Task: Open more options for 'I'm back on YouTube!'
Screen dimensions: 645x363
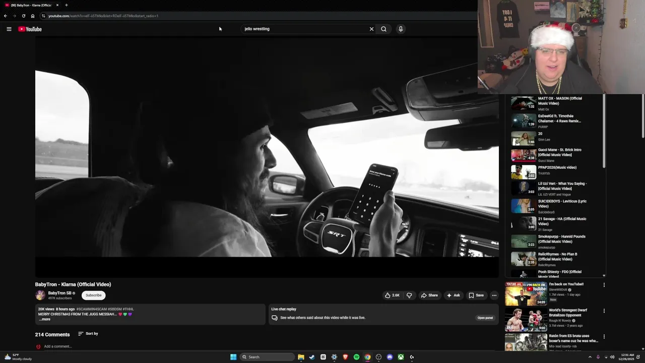Action: click(604, 285)
